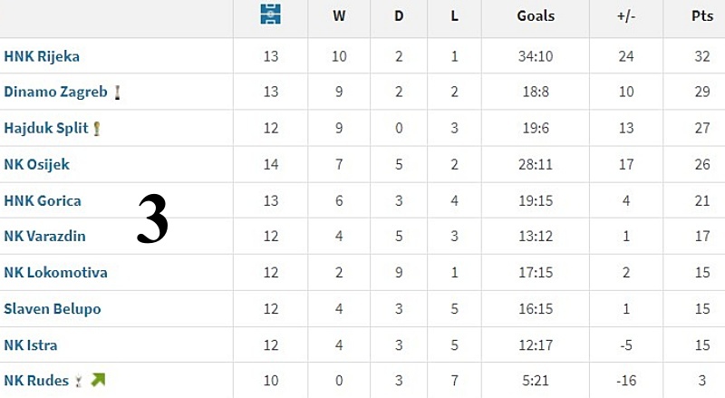
Task: Click the cup icon next to Hajduk Split
Action: (97, 128)
